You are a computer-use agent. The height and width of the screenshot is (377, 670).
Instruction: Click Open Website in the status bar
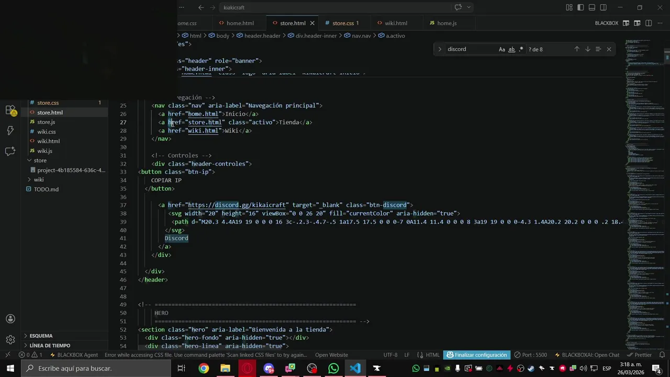click(331, 355)
